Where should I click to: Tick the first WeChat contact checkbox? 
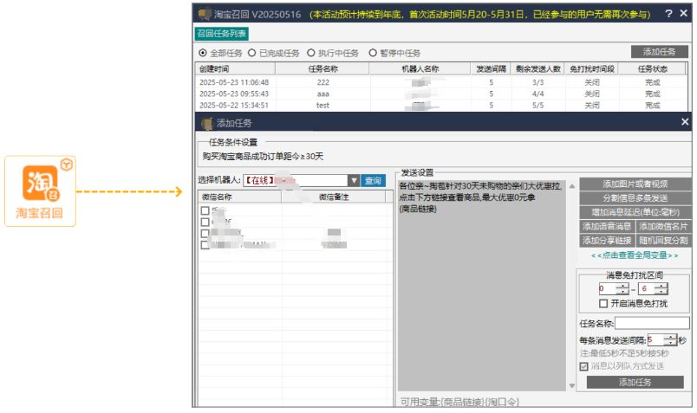tap(205, 210)
